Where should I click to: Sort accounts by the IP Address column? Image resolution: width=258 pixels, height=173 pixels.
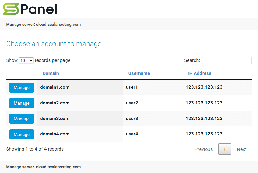199,73
